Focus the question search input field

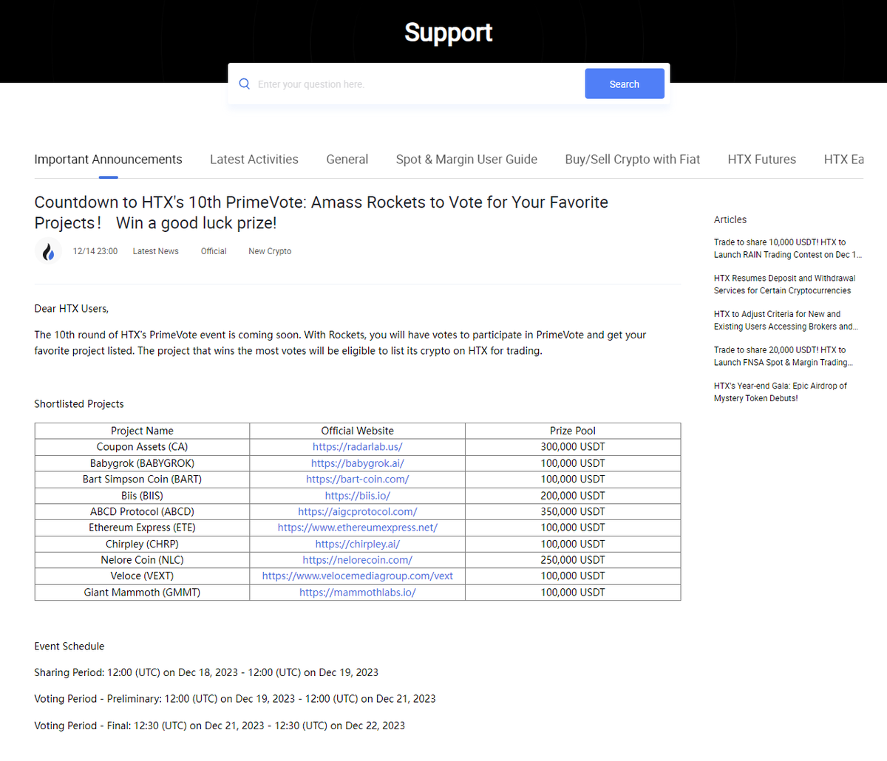click(x=418, y=84)
